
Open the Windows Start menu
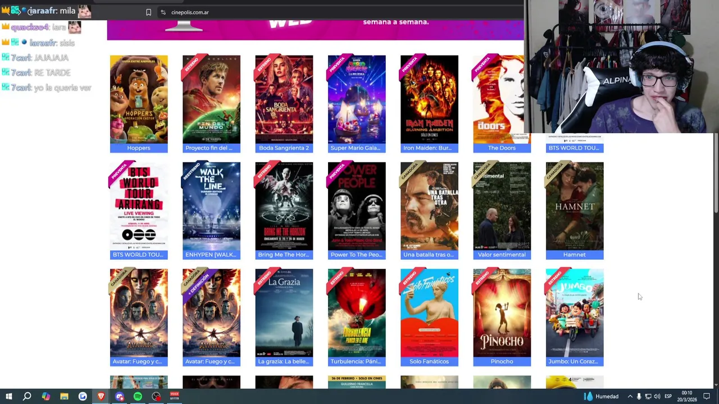(8, 397)
